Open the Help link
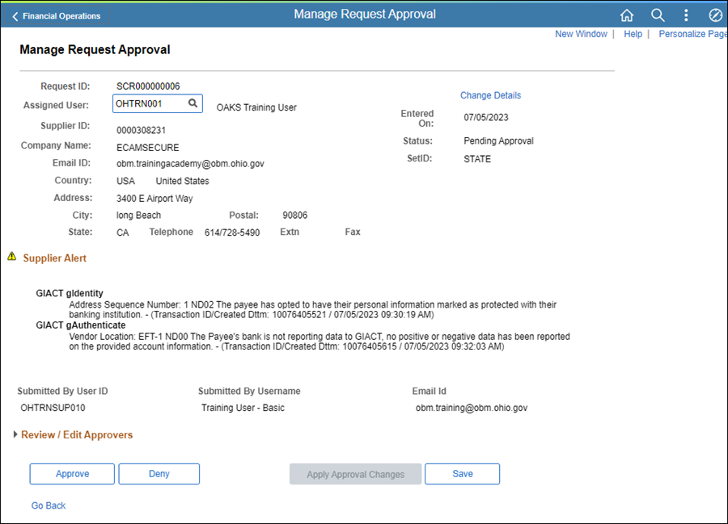 tap(633, 34)
